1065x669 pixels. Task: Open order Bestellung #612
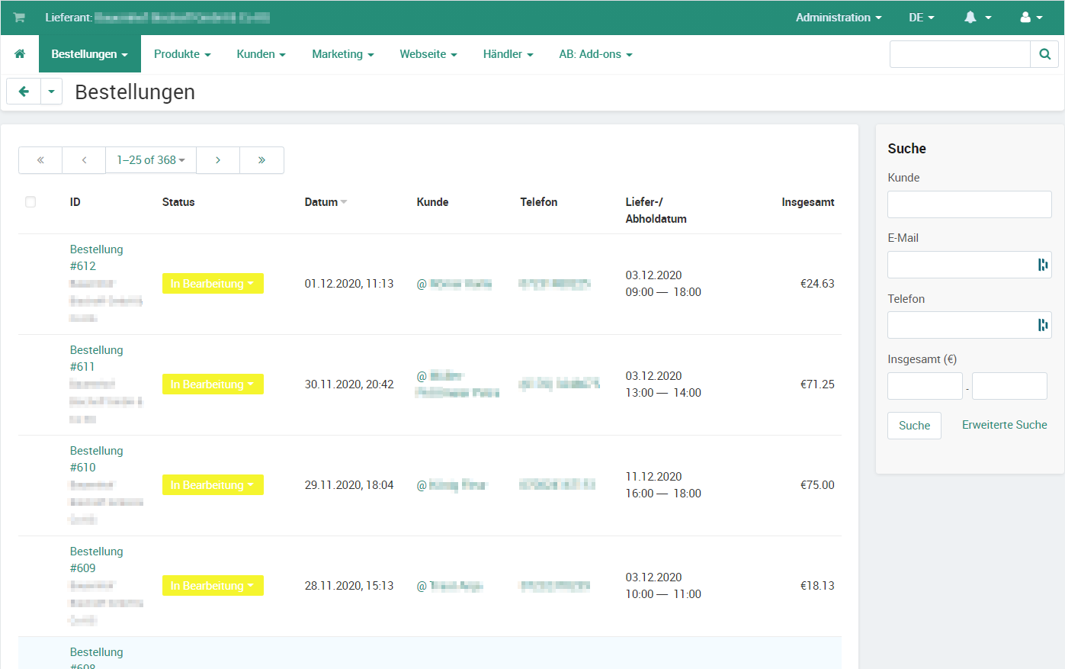(x=96, y=258)
